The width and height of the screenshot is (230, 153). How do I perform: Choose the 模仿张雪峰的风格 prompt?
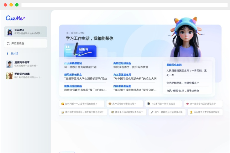pyautogui.click(x=86, y=90)
